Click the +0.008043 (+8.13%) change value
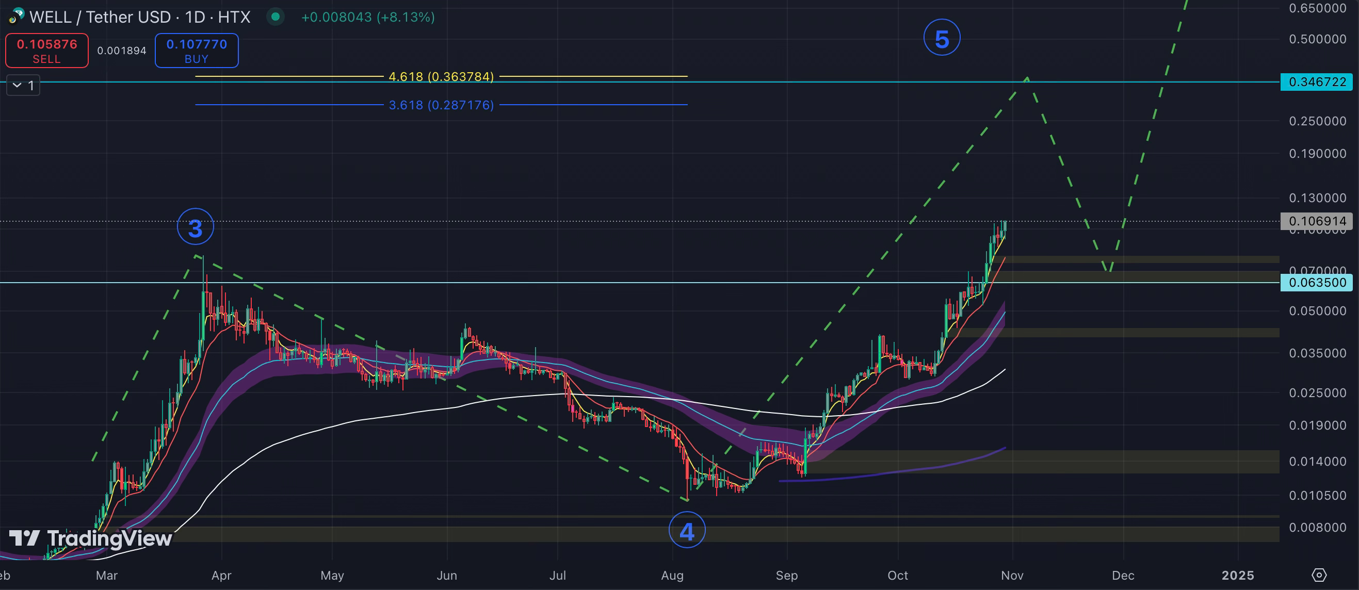Viewport: 1359px width, 590px height. click(x=368, y=17)
